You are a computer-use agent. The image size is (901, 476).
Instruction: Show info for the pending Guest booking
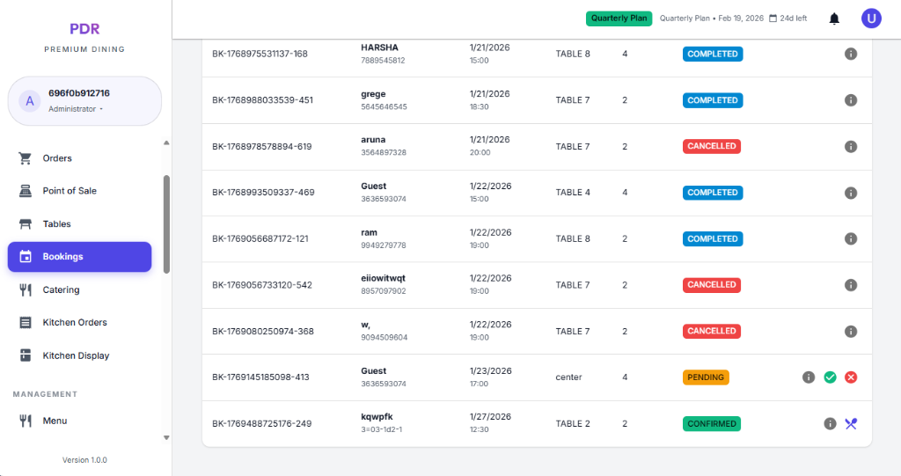point(809,377)
